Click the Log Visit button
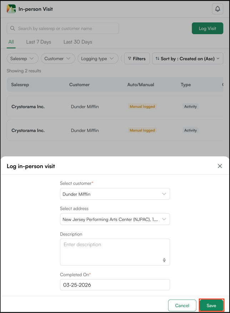This screenshot has height=313, width=230. tap(207, 28)
